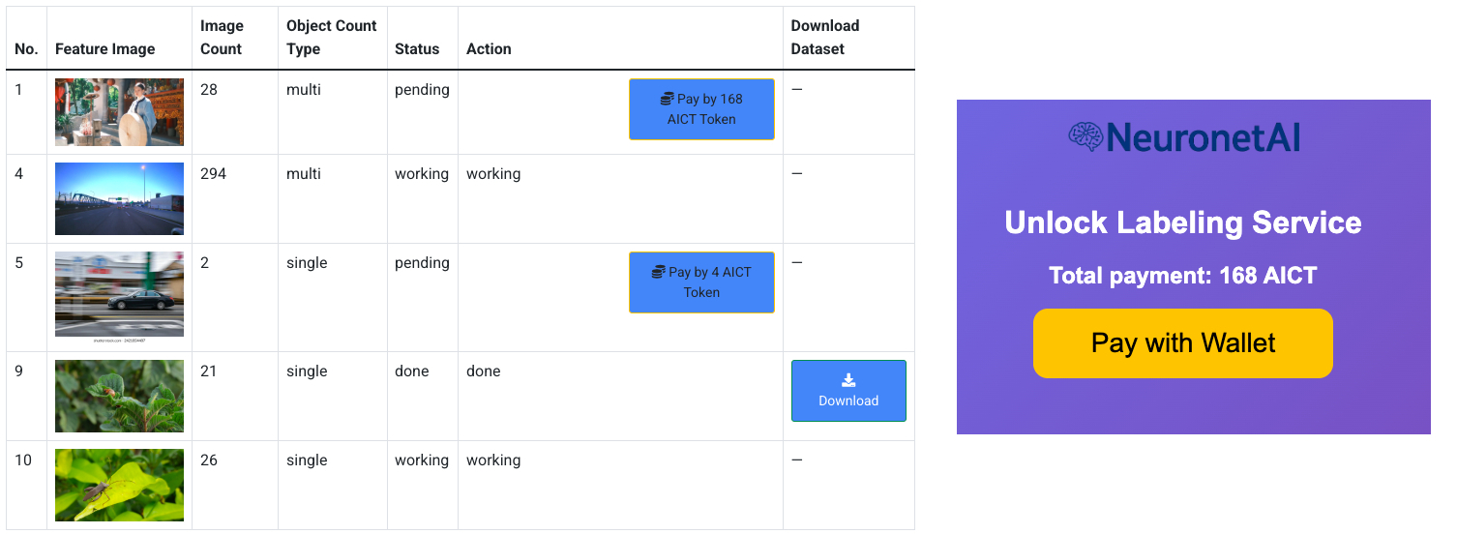Screen dimensions: 1457x534
Task: Click the Object Count Type column header
Action: click(x=331, y=38)
